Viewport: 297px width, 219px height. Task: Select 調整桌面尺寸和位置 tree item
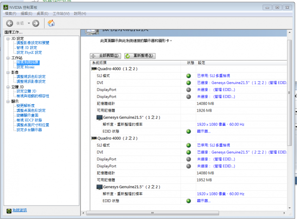[33, 125]
